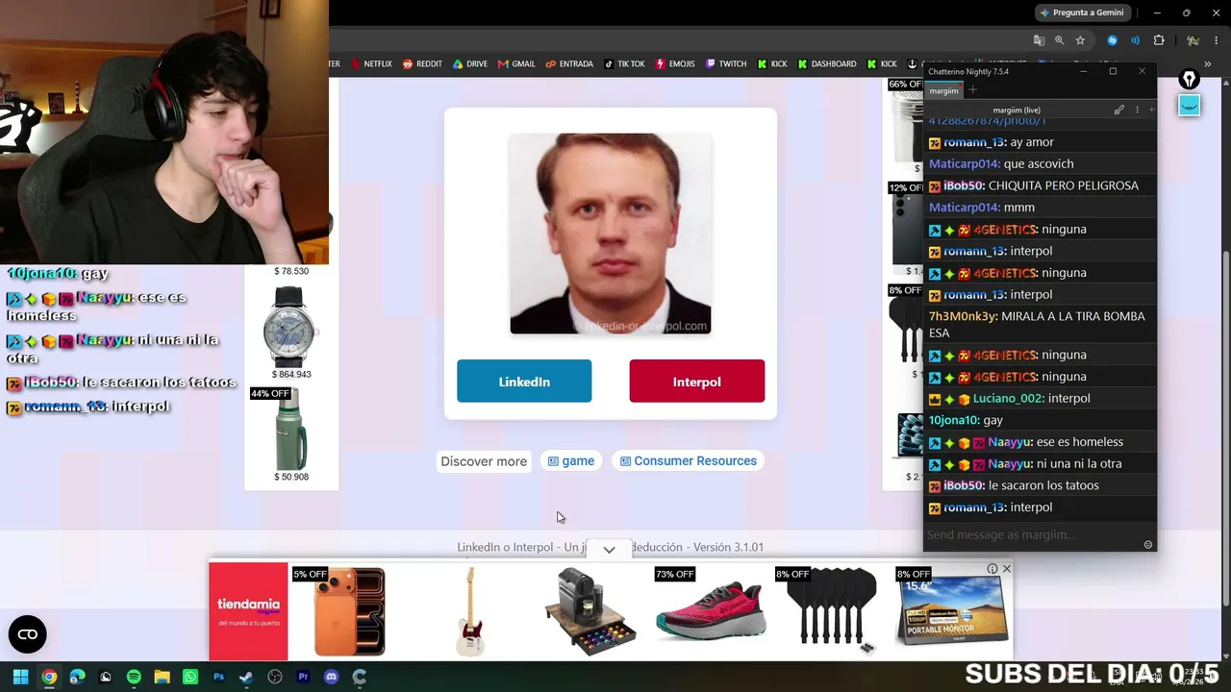Click Luciano_002 username in Chatterino chat
Image resolution: width=1231 pixels, height=692 pixels.
(x=1008, y=399)
